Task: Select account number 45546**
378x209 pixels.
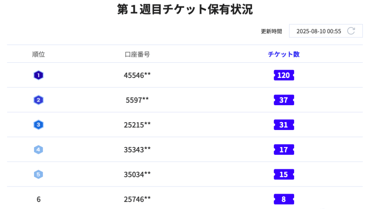Action: coord(137,75)
